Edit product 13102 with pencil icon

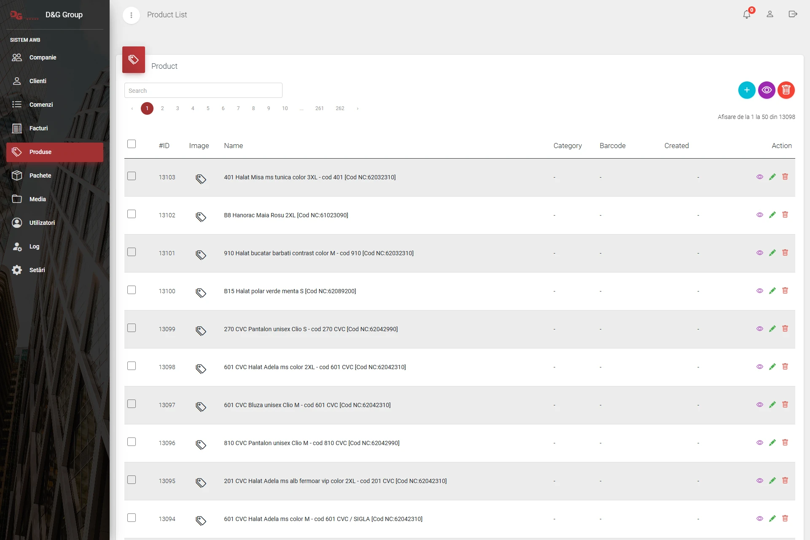(772, 215)
